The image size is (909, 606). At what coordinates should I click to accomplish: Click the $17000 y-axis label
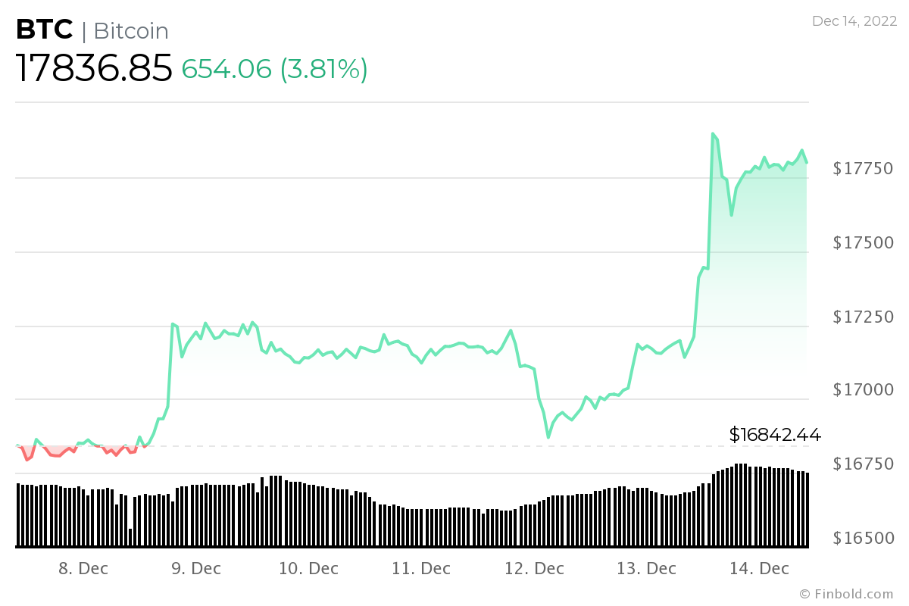(862, 389)
